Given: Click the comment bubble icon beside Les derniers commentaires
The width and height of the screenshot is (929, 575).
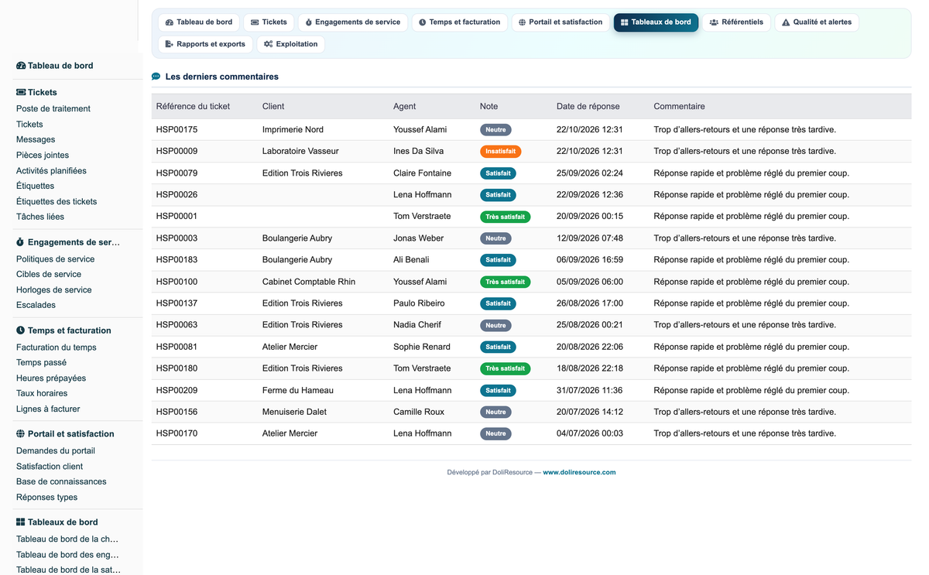Looking at the screenshot, I should tap(156, 77).
